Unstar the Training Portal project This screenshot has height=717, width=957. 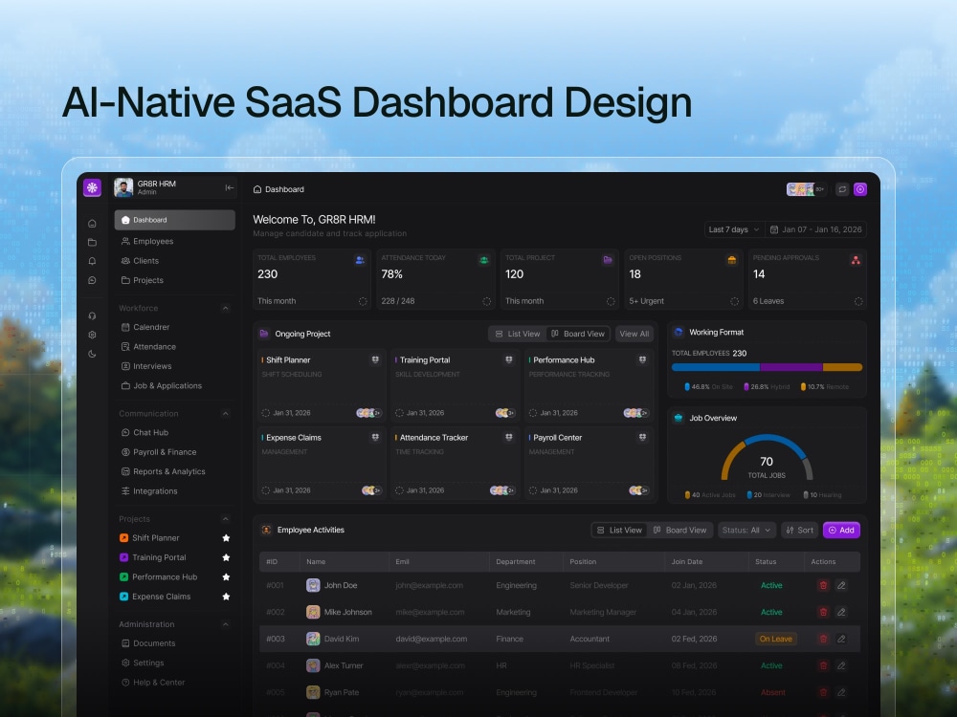point(226,557)
